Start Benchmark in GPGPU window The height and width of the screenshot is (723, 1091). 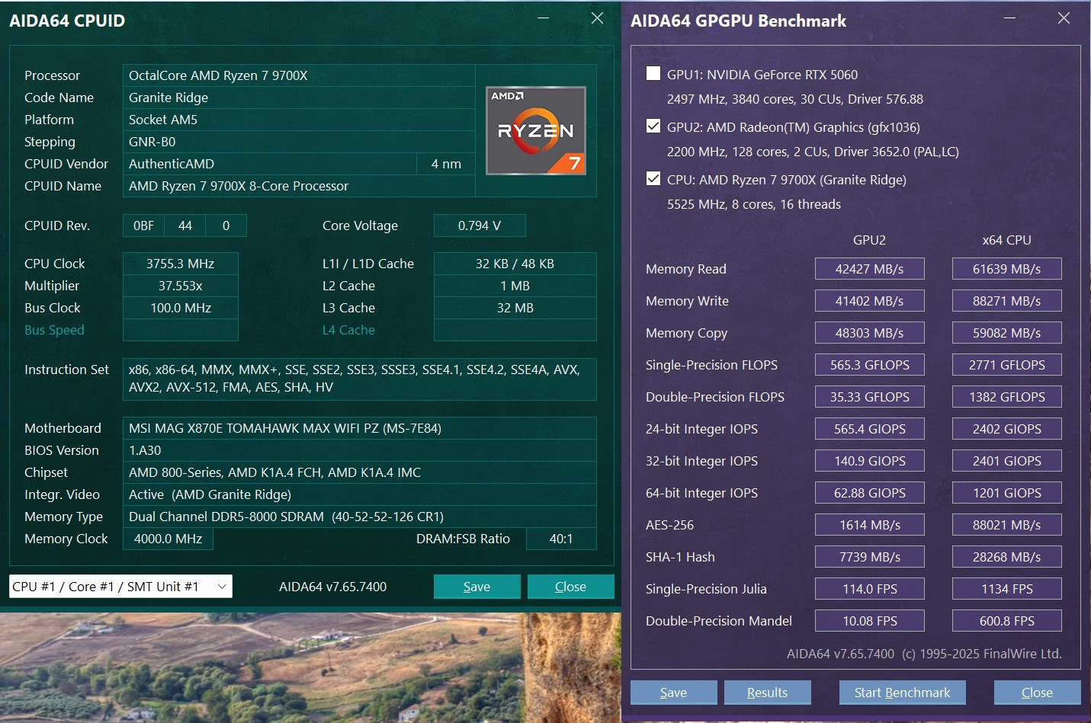tap(902, 693)
